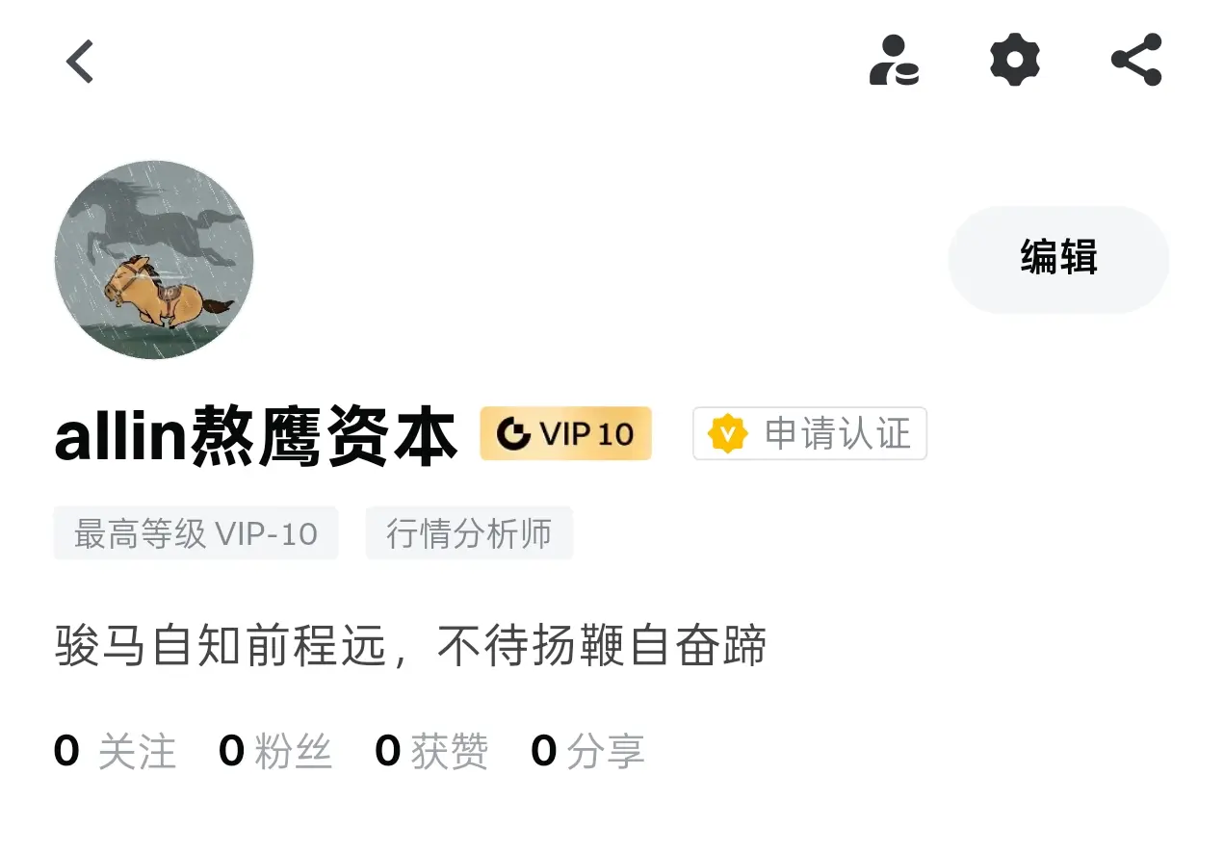Tap the 行情分析师 tag
Image resolution: width=1224 pixels, height=853 pixels.
(469, 533)
